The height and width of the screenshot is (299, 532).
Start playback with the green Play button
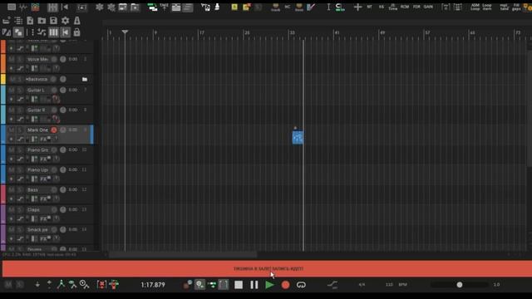[269, 285]
